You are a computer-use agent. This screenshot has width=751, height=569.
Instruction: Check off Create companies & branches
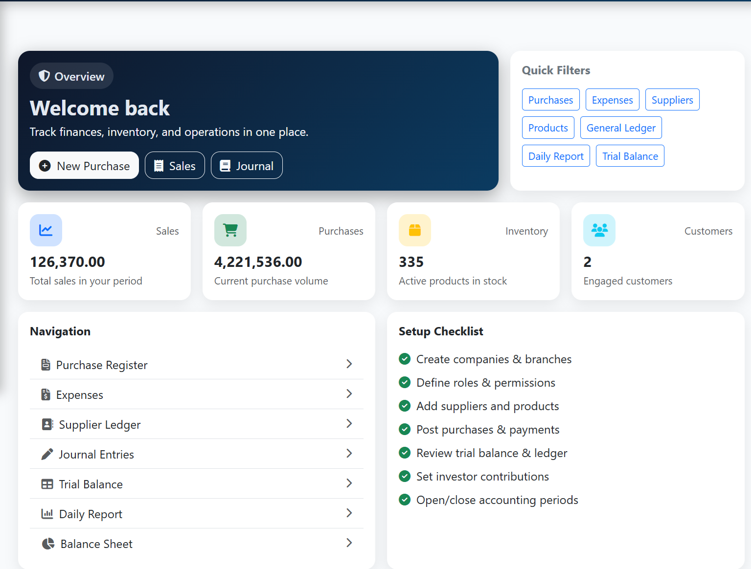(405, 359)
